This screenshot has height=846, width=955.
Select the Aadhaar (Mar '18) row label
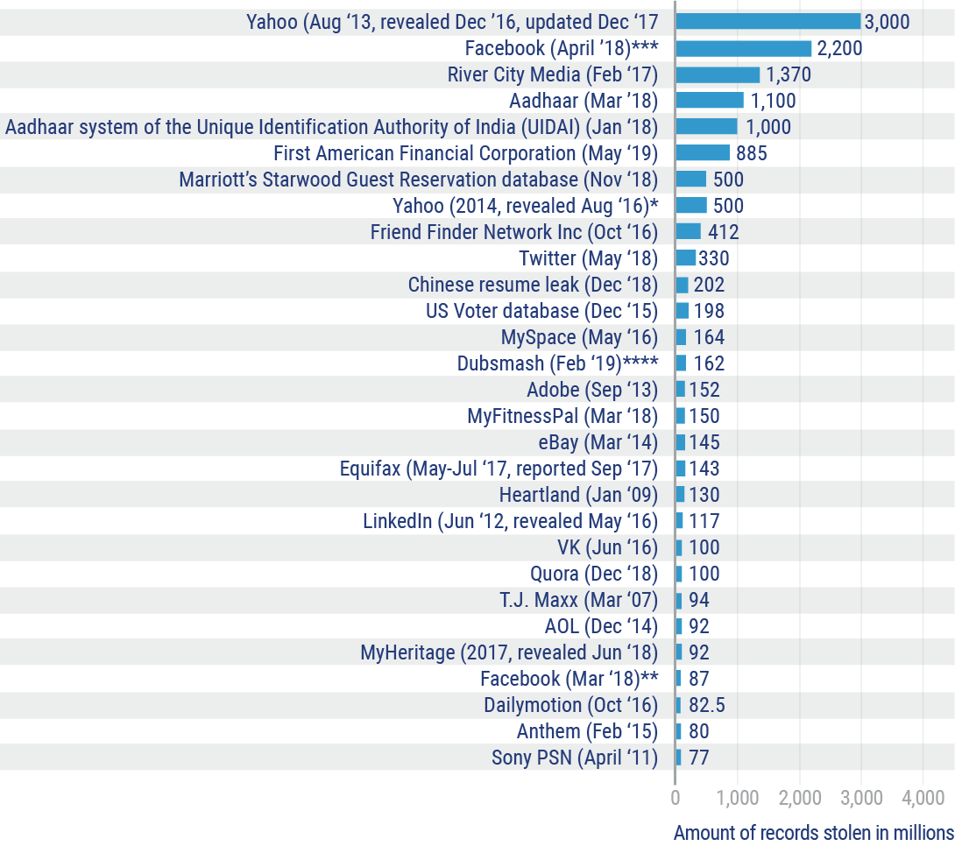pos(584,101)
